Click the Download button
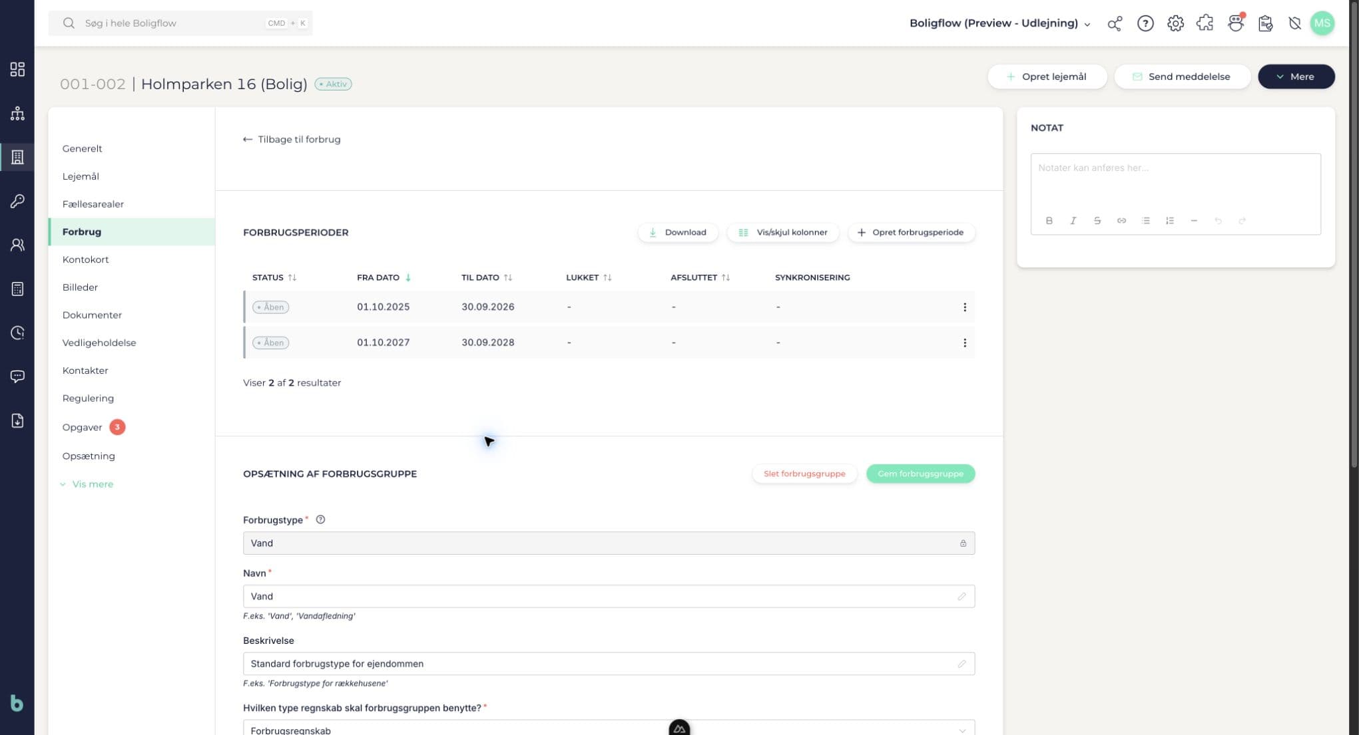 (678, 232)
